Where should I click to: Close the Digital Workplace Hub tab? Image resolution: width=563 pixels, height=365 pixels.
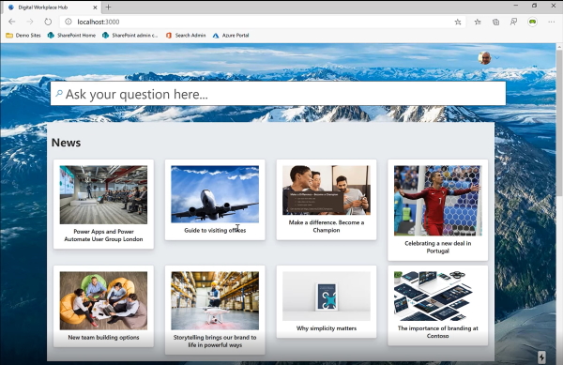(x=95, y=8)
